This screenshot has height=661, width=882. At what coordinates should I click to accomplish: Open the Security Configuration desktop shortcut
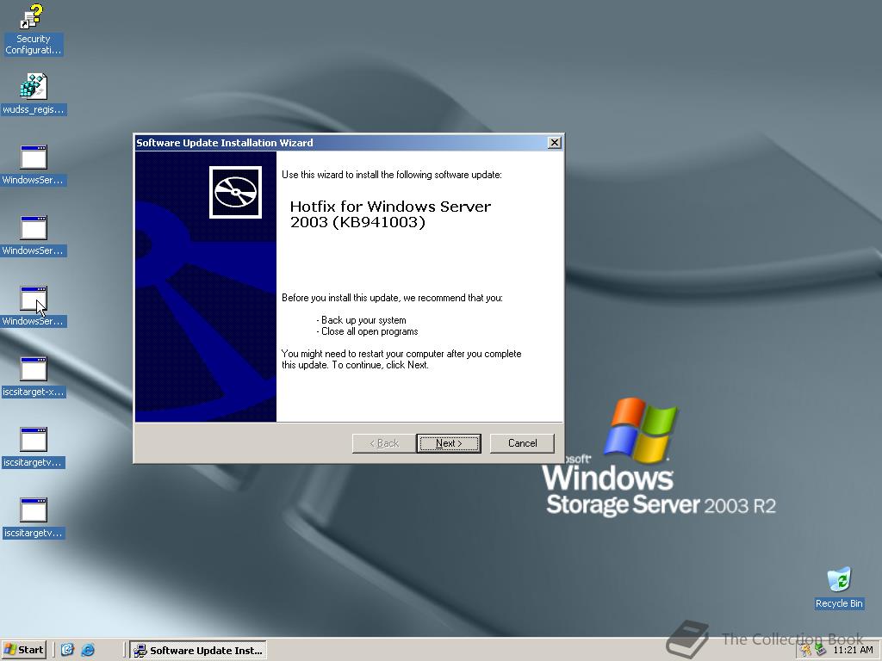click(33, 29)
